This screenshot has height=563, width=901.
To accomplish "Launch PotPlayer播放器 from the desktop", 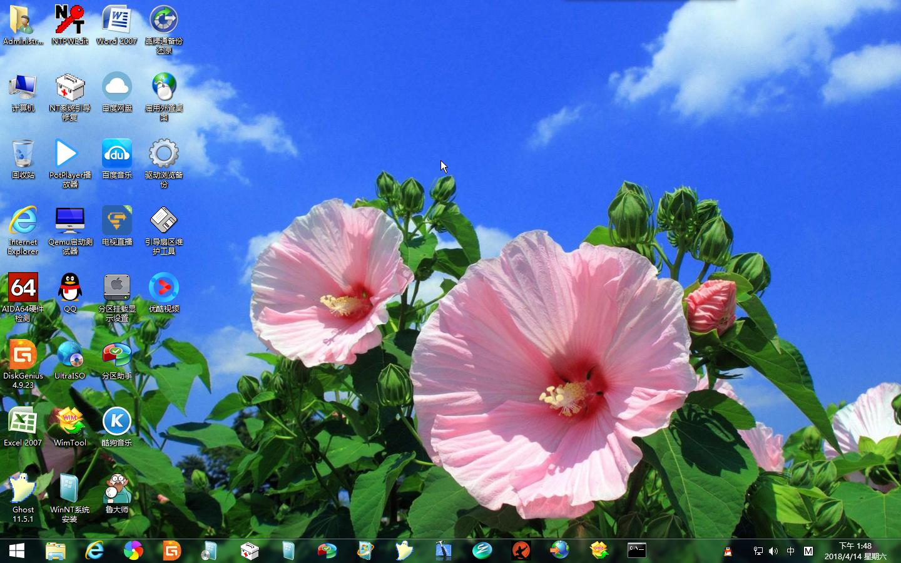I will click(70, 163).
